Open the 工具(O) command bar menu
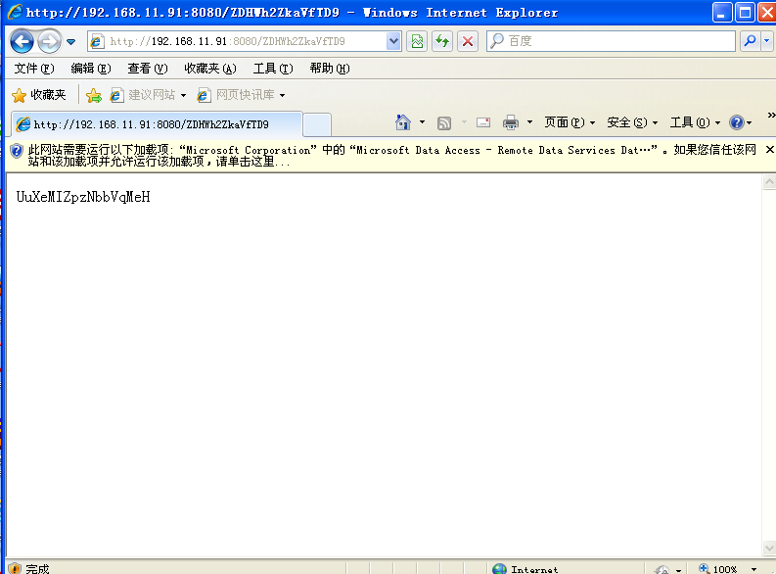This screenshot has width=776, height=574. (x=696, y=122)
